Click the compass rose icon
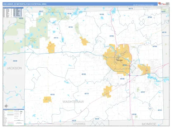 (6, 106)
